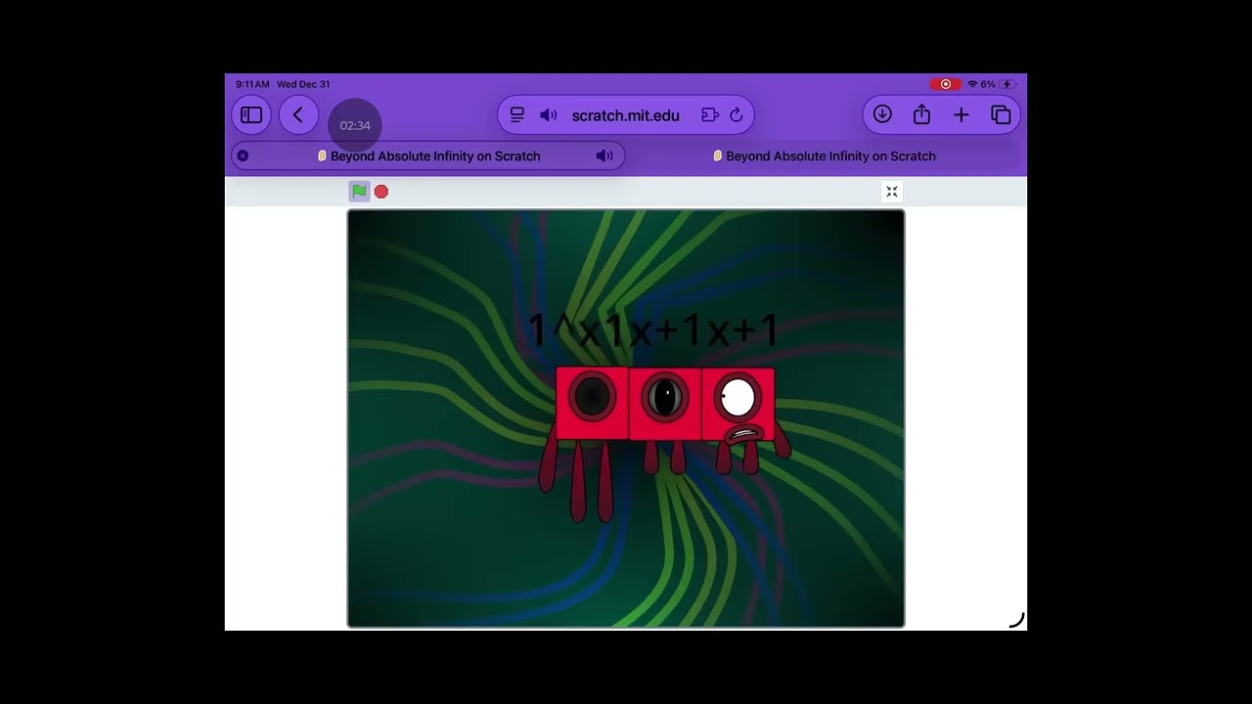Select the first Beyond Absolute Infinity on Scratch tab
Screen dimensions: 1252x704
428,155
